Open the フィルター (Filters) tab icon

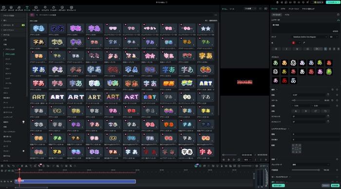click(54, 8)
